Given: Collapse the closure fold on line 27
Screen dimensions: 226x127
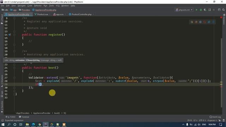Looking at the screenshot, I should click(14, 78).
